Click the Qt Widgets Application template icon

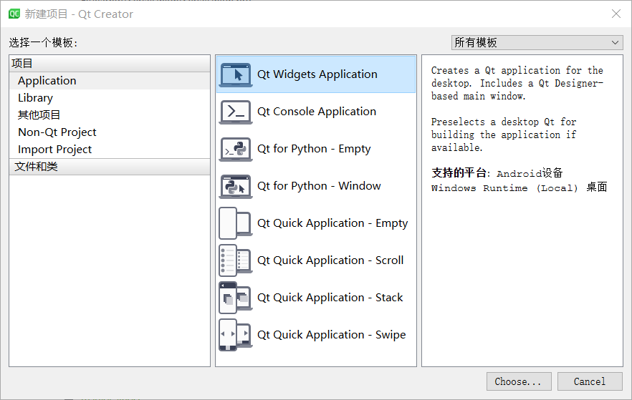click(x=235, y=74)
